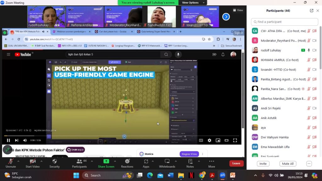This screenshot has height=181, width=322.
Task: Open YouTube account avatar
Action: point(233,54)
